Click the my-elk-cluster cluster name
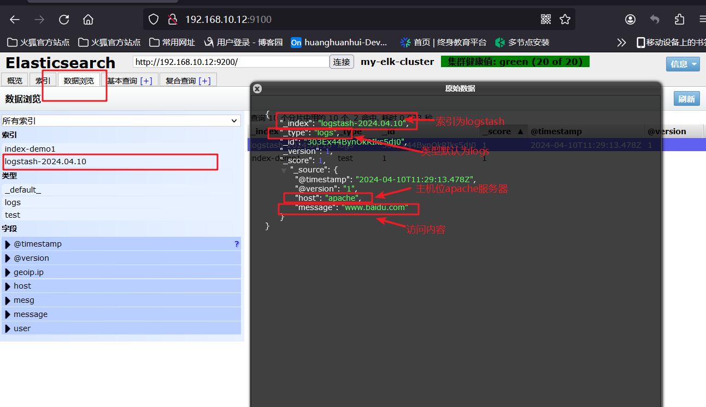The image size is (706, 407). tap(397, 62)
